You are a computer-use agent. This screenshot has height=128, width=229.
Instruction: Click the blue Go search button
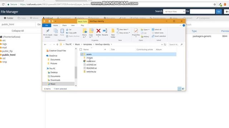tap(219, 12)
